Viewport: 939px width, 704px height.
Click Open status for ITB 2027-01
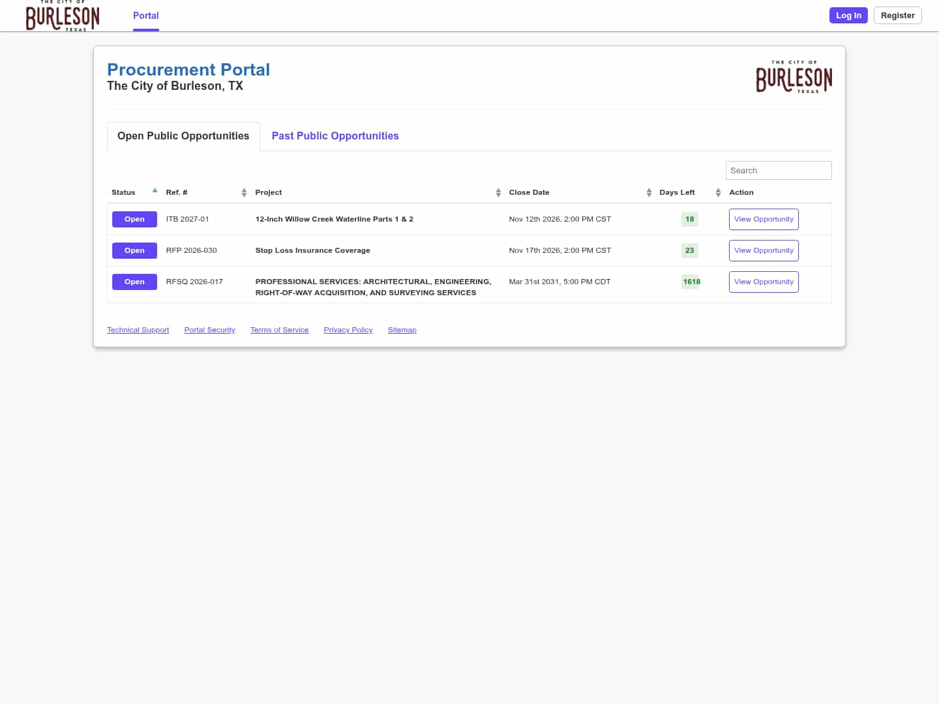(x=134, y=219)
